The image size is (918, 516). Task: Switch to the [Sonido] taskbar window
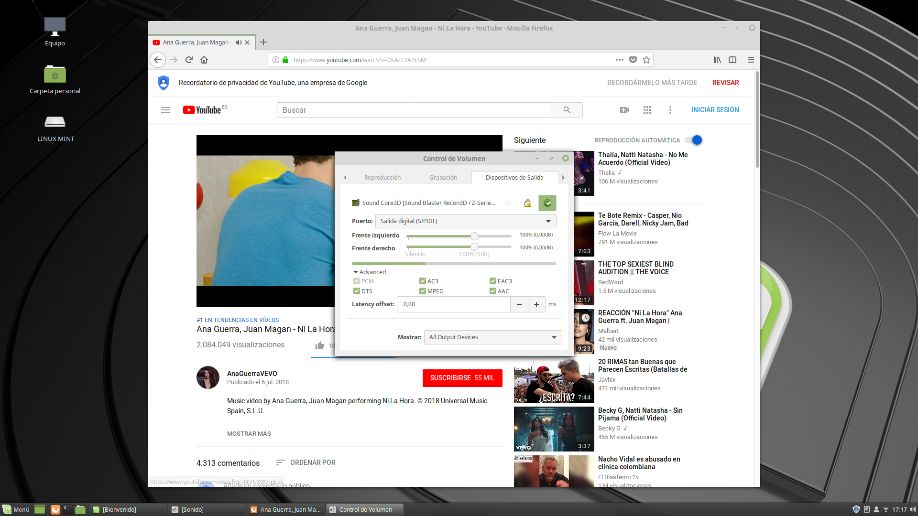[x=207, y=509]
